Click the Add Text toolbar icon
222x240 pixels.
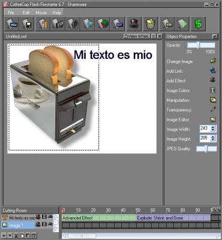click(43, 24)
